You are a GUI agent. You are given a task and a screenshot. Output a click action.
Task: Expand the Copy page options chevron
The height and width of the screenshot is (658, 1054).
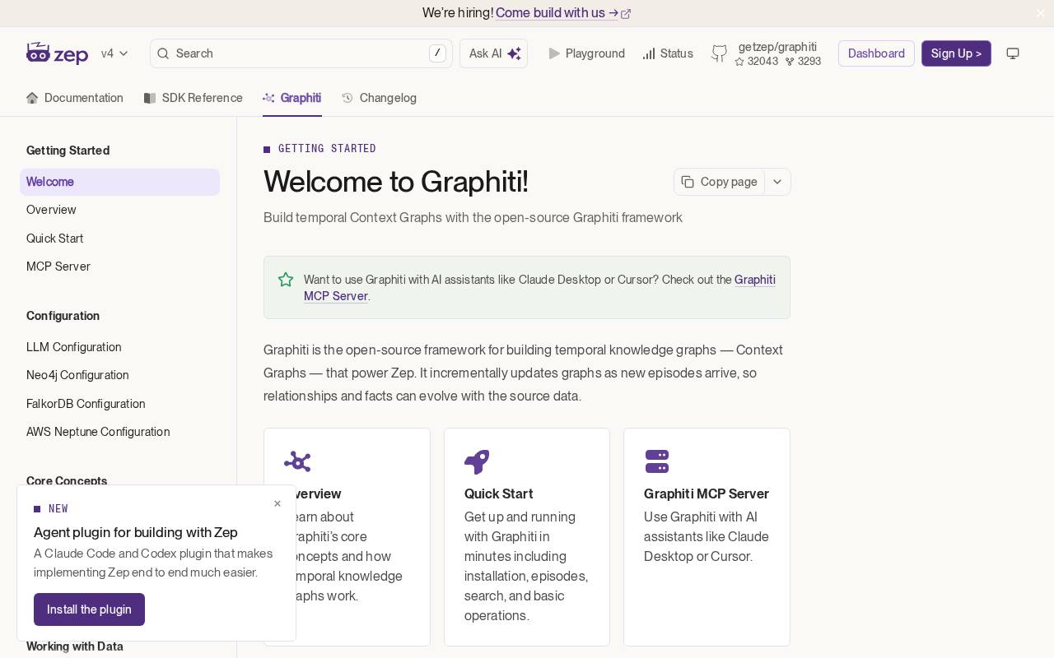click(x=777, y=182)
